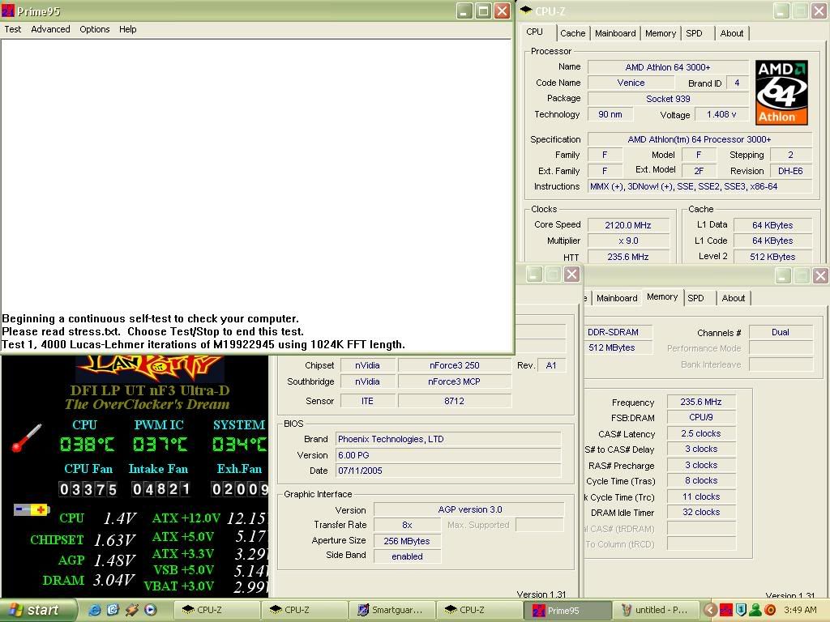
Task: Click the CPU Fan speed counter 03375
Action: coord(88,489)
